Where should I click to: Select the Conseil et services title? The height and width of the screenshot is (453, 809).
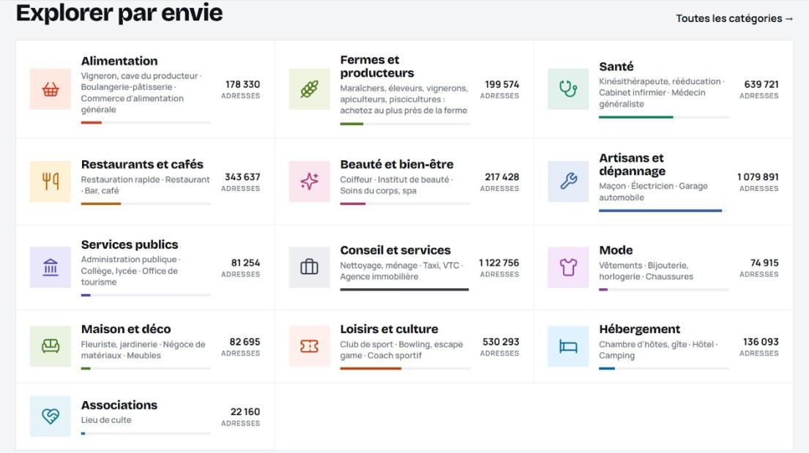point(395,250)
